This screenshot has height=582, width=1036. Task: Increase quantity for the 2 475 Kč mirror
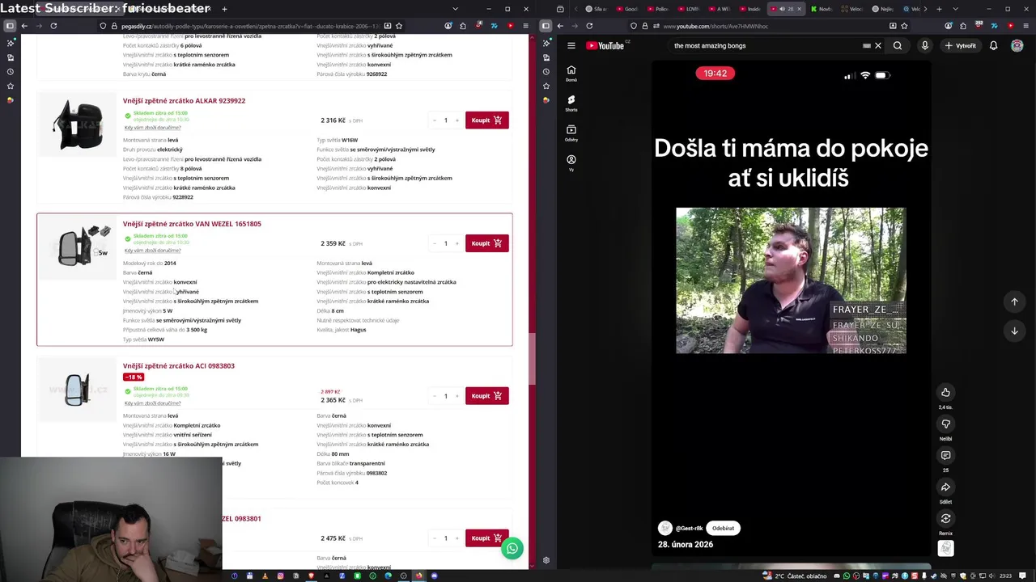pos(456,538)
